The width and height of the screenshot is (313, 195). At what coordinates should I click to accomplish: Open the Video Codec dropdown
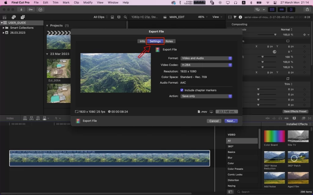pos(206,65)
